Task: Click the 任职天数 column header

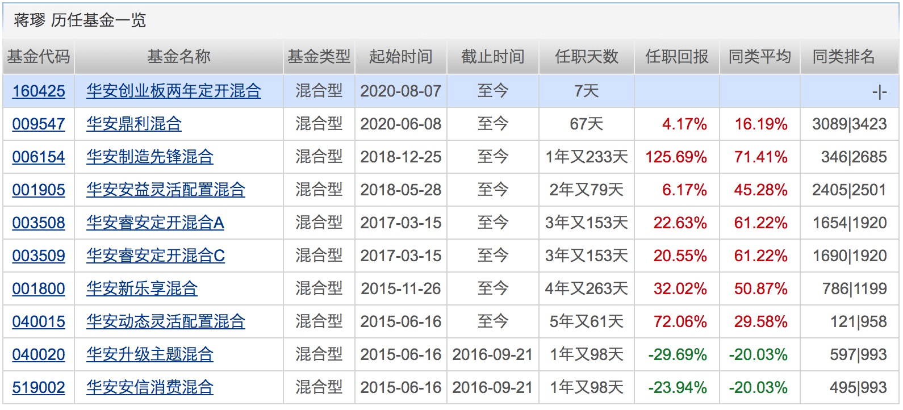Action: point(587,57)
